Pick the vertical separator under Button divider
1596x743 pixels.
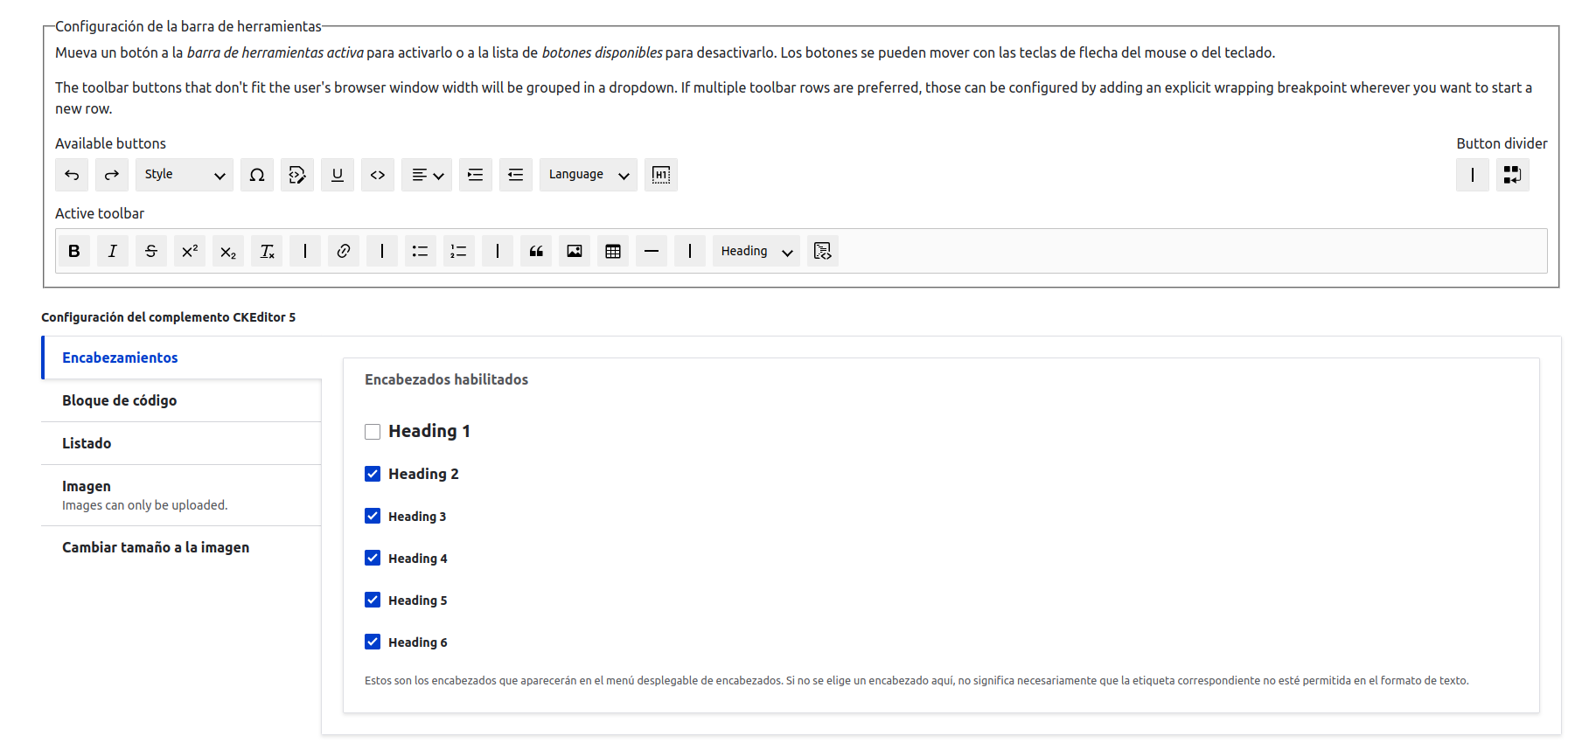tap(1473, 175)
